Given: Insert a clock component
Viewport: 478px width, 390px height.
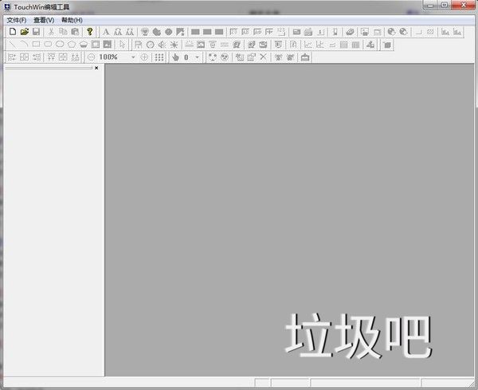Looking at the screenshot, I should click(150, 45).
